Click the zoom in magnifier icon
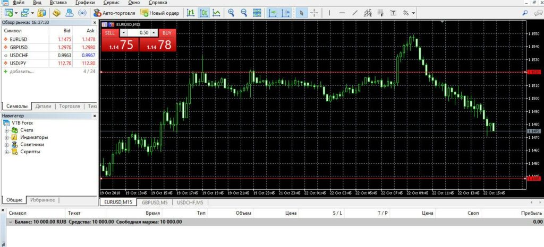Screen dimensions: 544x247 coord(231,12)
